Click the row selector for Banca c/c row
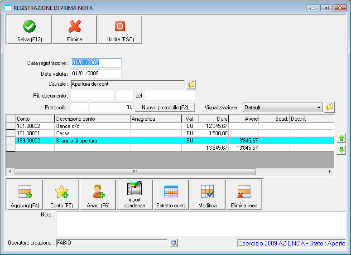This screenshot has width=351, height=255. click(x=10, y=126)
